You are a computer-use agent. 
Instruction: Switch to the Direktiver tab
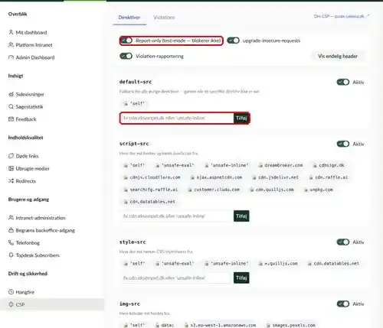(x=129, y=18)
